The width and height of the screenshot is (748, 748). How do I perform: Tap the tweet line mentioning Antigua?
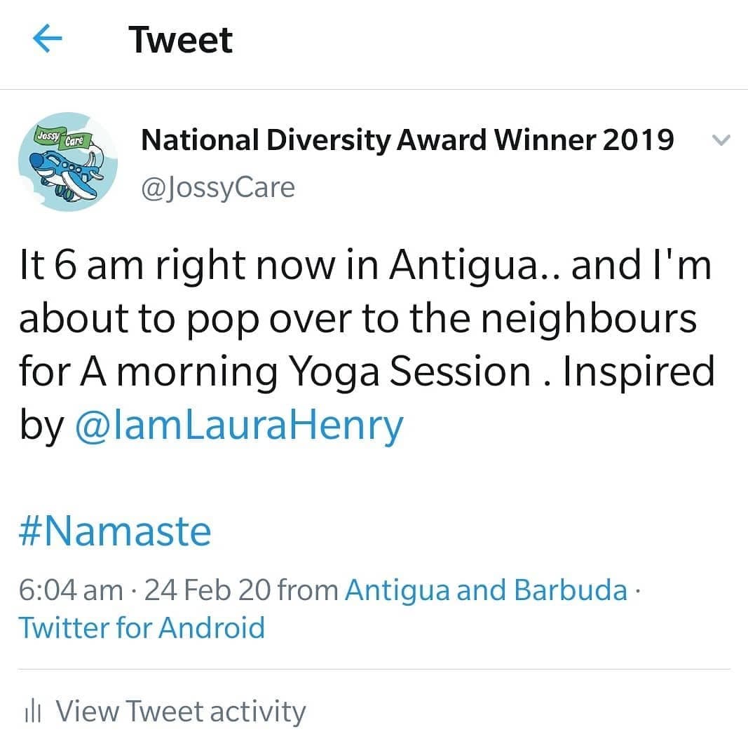(365, 266)
